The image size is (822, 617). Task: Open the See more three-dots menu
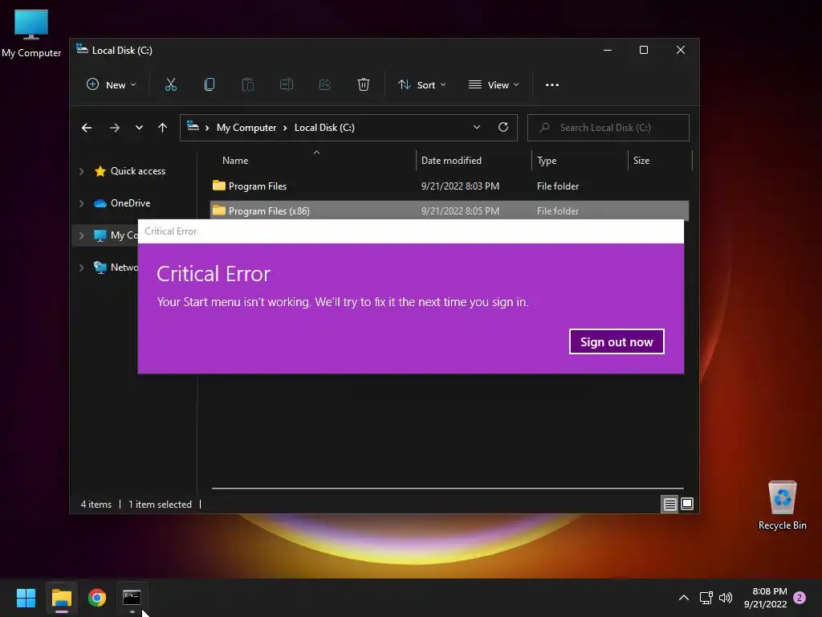coord(551,84)
